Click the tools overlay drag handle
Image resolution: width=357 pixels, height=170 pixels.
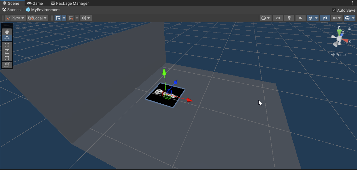coord(7,25)
